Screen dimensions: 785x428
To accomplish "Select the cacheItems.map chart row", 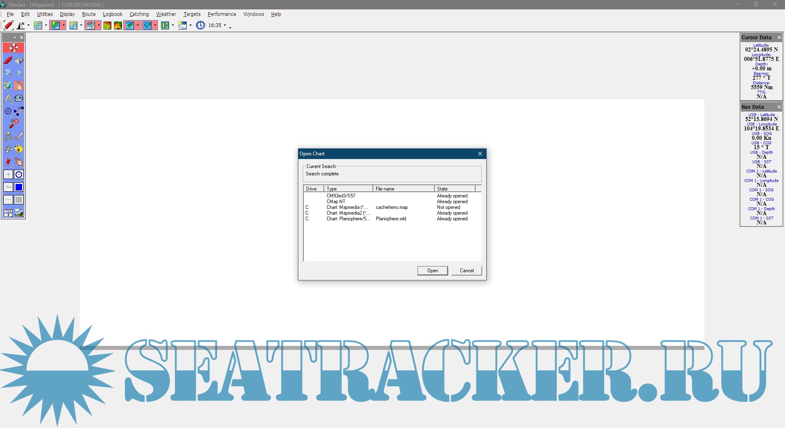I will [391, 207].
